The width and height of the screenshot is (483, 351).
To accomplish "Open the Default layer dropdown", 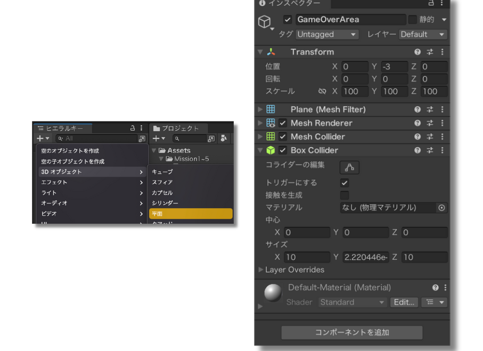I will pos(423,34).
